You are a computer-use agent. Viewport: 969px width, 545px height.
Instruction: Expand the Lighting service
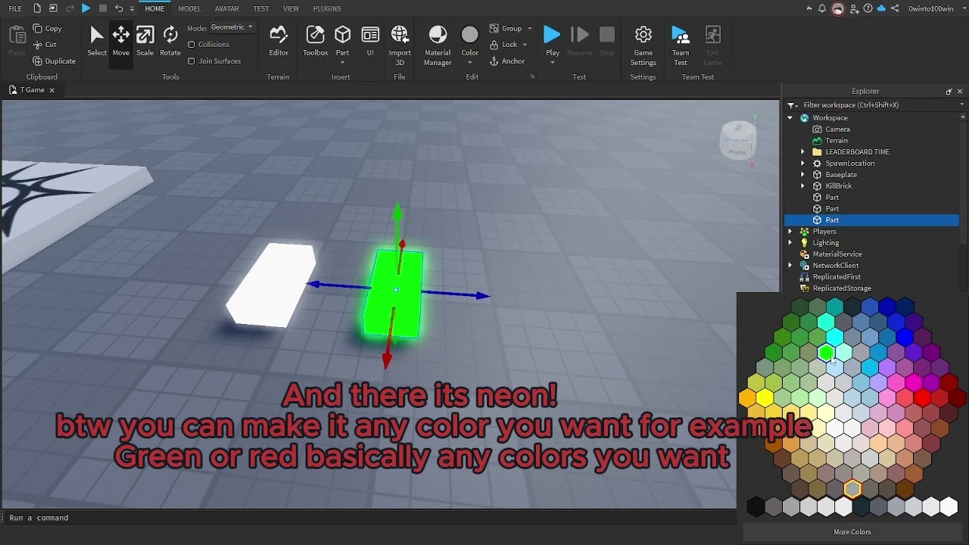pyautogui.click(x=790, y=243)
